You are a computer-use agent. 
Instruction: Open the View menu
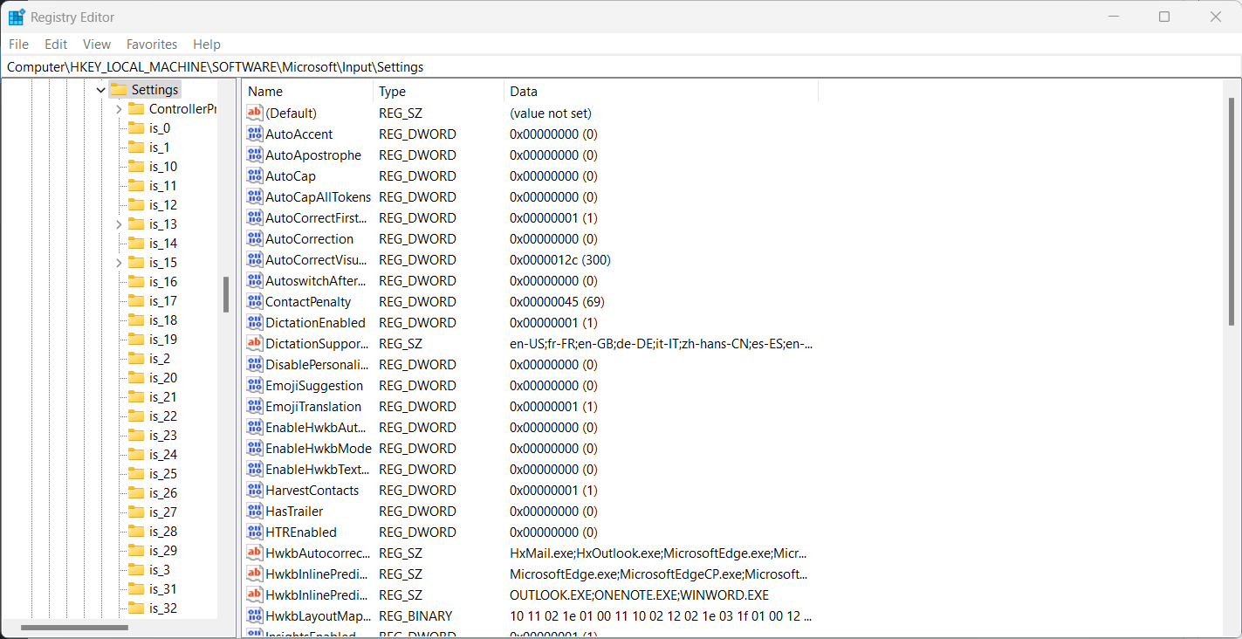tap(97, 44)
